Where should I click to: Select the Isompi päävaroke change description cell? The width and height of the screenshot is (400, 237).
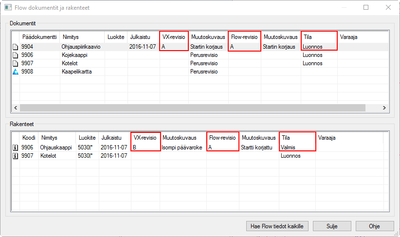[x=182, y=147]
